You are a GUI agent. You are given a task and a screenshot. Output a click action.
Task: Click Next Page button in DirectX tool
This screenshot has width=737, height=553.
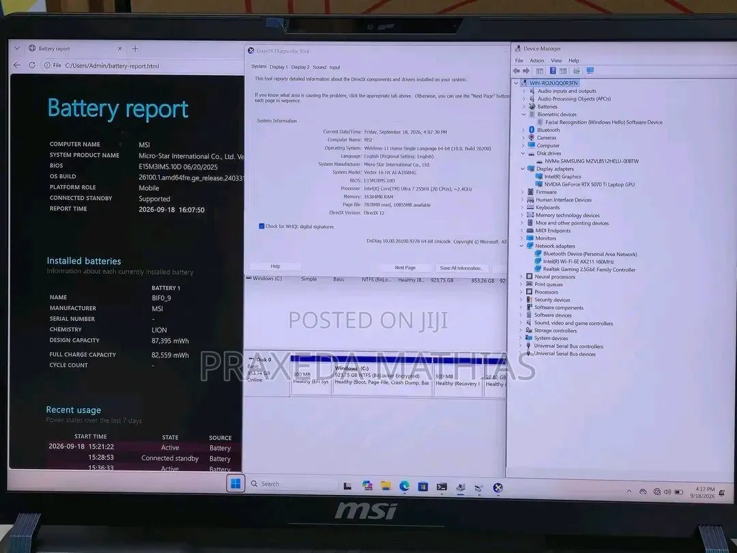coord(405,268)
